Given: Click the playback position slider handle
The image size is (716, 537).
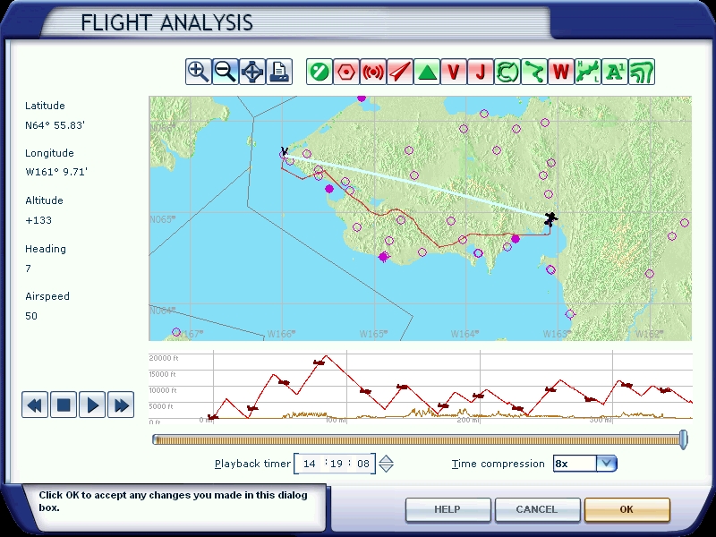Looking at the screenshot, I should click(683, 439).
